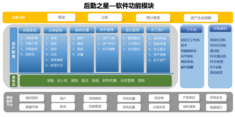The width and height of the screenshot is (235, 117).
Task: Click the green 易耗品 function bar
Action: click(95, 81)
